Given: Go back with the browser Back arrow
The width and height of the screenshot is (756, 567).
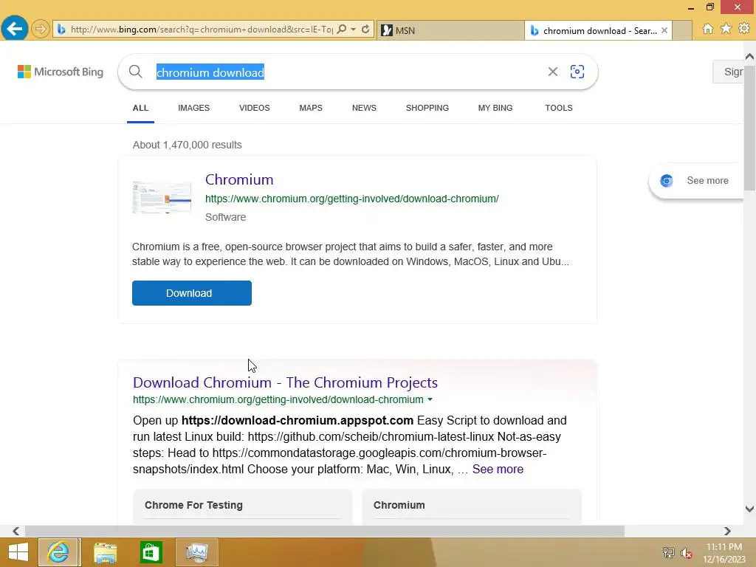Looking at the screenshot, I should [15, 29].
